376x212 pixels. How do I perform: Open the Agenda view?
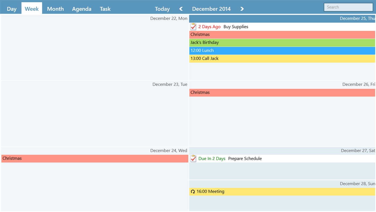click(81, 8)
